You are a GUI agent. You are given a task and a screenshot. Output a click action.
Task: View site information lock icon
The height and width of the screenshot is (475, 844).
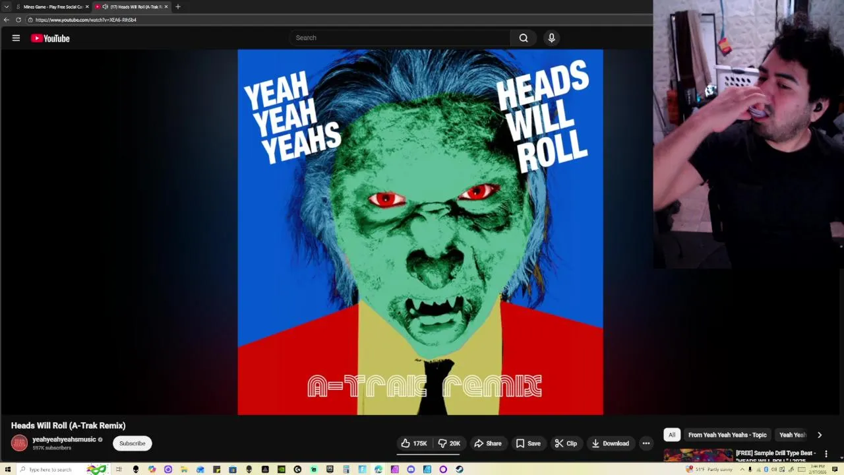point(30,20)
